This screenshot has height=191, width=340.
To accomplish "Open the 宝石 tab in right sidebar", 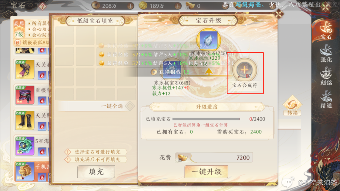I will (326, 31).
